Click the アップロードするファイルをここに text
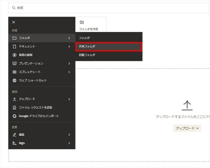 pos(183,117)
